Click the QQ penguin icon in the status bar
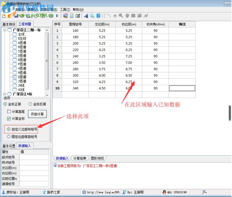Screen dimensions: 232x197 (164, 192)
